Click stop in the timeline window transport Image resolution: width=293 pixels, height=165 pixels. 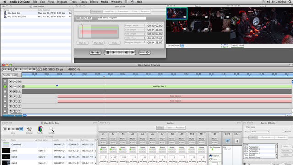(16, 69)
